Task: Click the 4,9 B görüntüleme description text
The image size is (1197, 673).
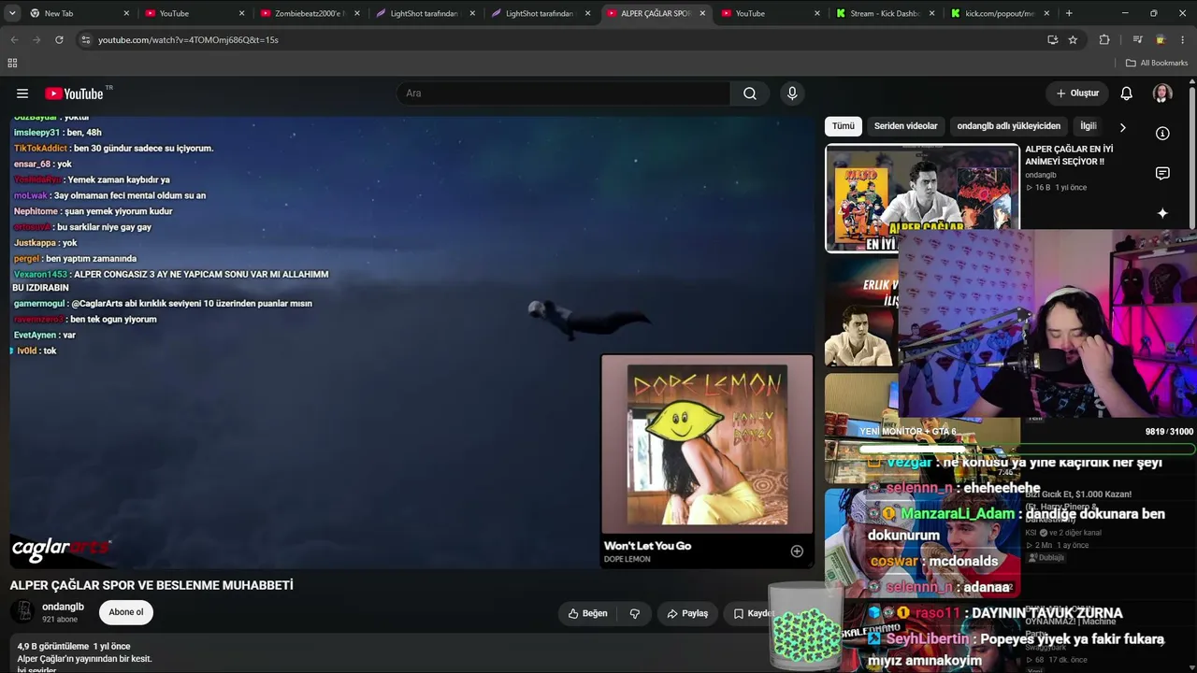Action: point(54,646)
